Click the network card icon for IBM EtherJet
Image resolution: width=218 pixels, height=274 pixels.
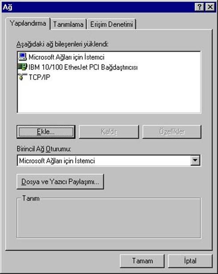point(22,67)
